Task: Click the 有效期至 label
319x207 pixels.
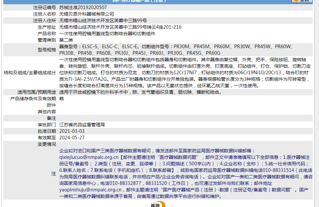Action: pyautogui.click(x=47, y=137)
